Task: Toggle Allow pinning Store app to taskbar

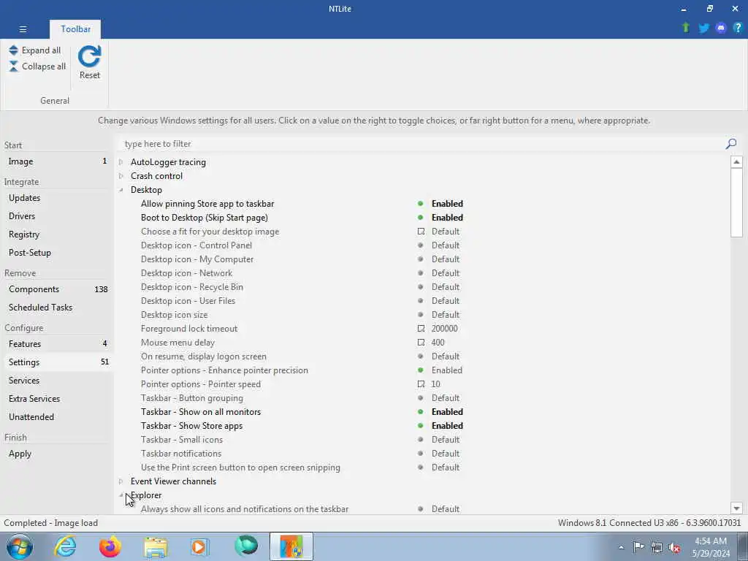Action: 447,204
